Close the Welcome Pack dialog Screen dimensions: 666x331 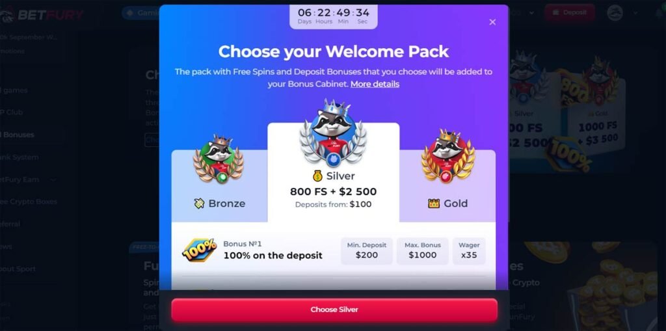click(x=492, y=22)
